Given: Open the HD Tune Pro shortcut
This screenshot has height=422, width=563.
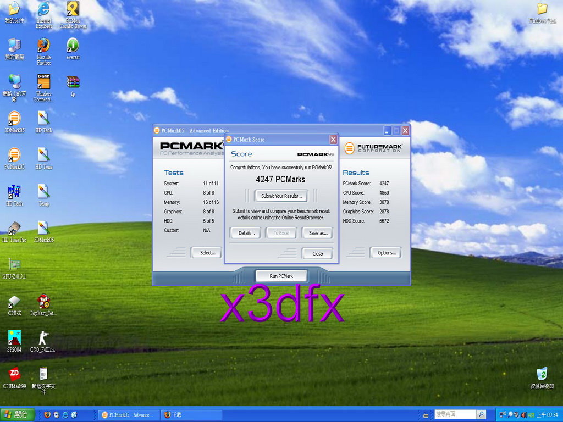Looking at the screenshot, I should point(14,232).
